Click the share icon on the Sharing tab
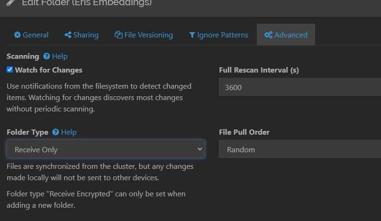Image resolution: width=381 pixels, height=221 pixels. 68,35
